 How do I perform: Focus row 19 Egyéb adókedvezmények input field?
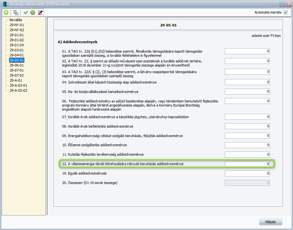pyautogui.click(x=247, y=173)
